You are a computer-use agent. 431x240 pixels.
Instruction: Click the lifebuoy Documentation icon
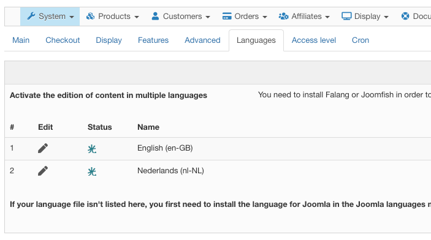pyautogui.click(x=405, y=16)
